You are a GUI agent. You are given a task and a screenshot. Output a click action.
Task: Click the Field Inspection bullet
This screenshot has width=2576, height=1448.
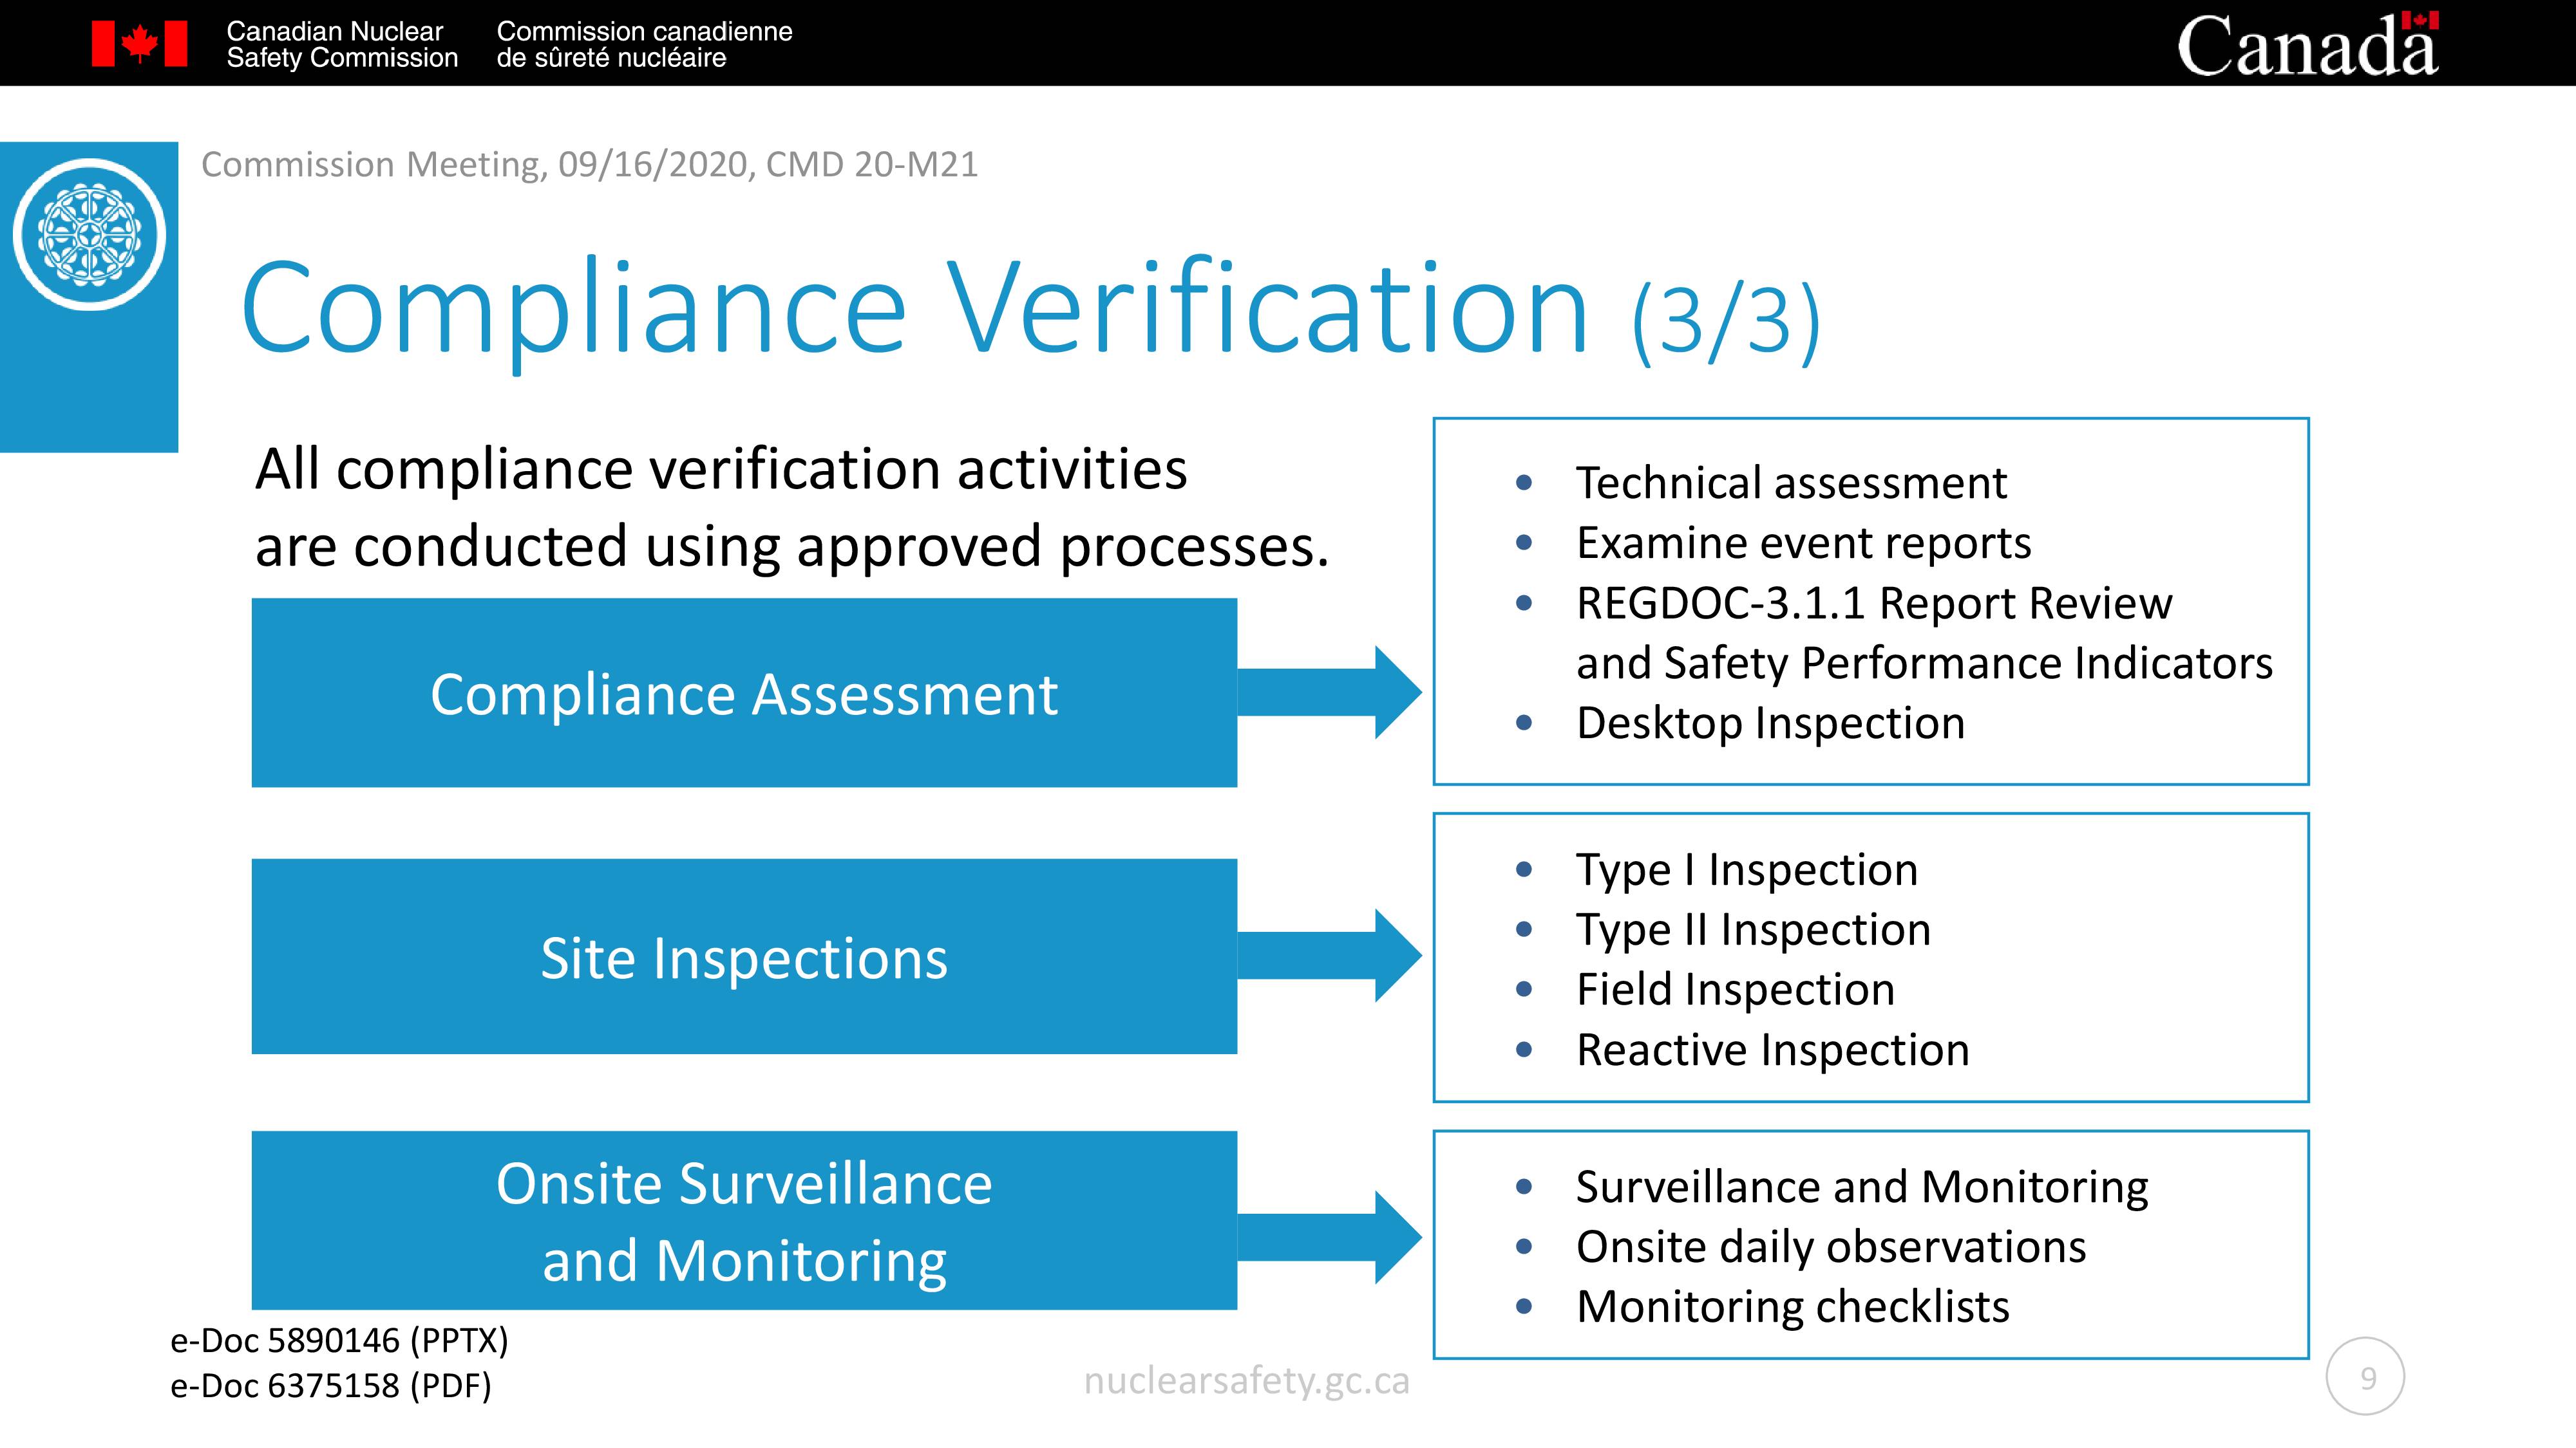[1735, 989]
